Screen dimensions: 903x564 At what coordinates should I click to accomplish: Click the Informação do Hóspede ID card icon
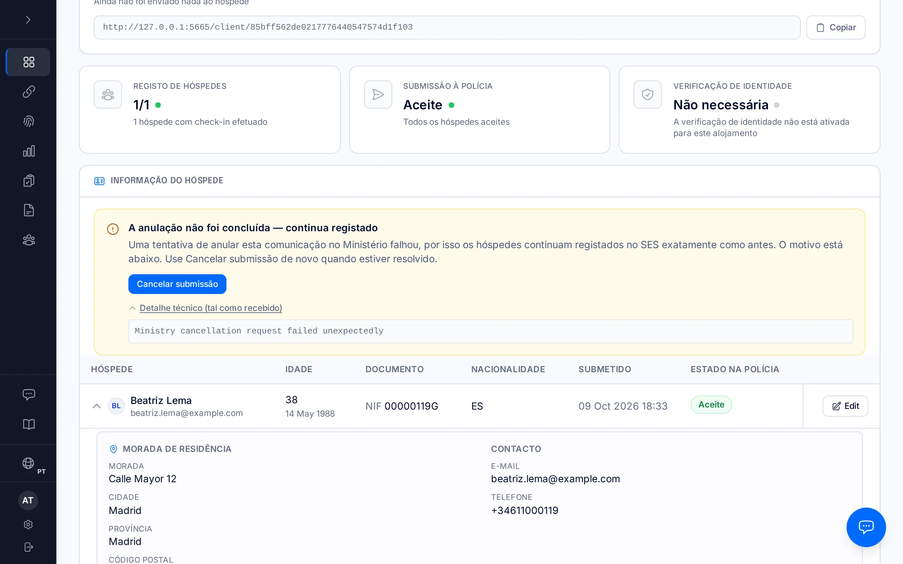99,181
